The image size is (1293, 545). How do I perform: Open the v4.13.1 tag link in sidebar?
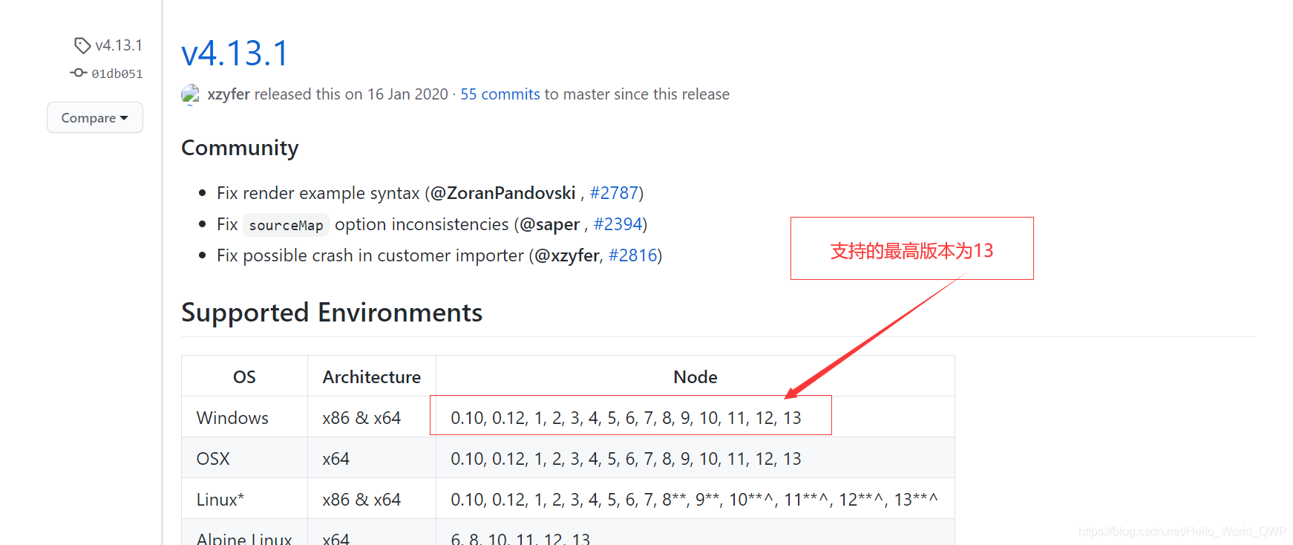118,45
